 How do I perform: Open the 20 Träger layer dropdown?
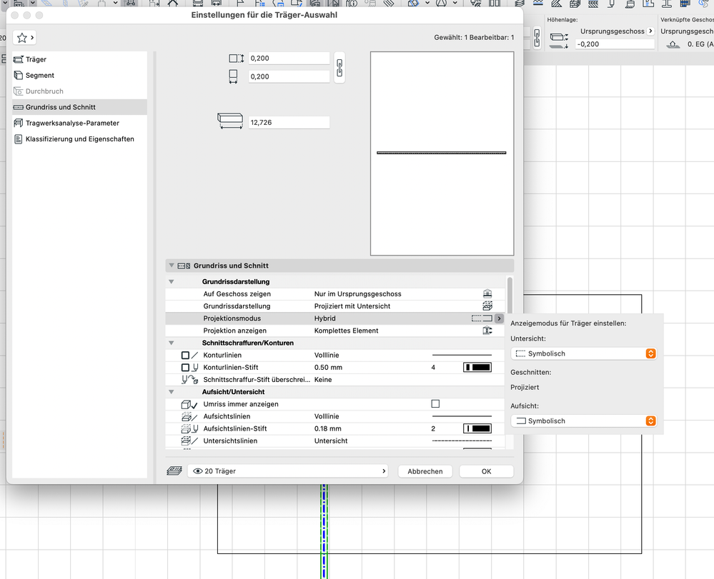287,471
